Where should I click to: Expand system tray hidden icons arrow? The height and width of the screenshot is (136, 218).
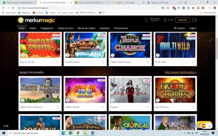pos(185,133)
